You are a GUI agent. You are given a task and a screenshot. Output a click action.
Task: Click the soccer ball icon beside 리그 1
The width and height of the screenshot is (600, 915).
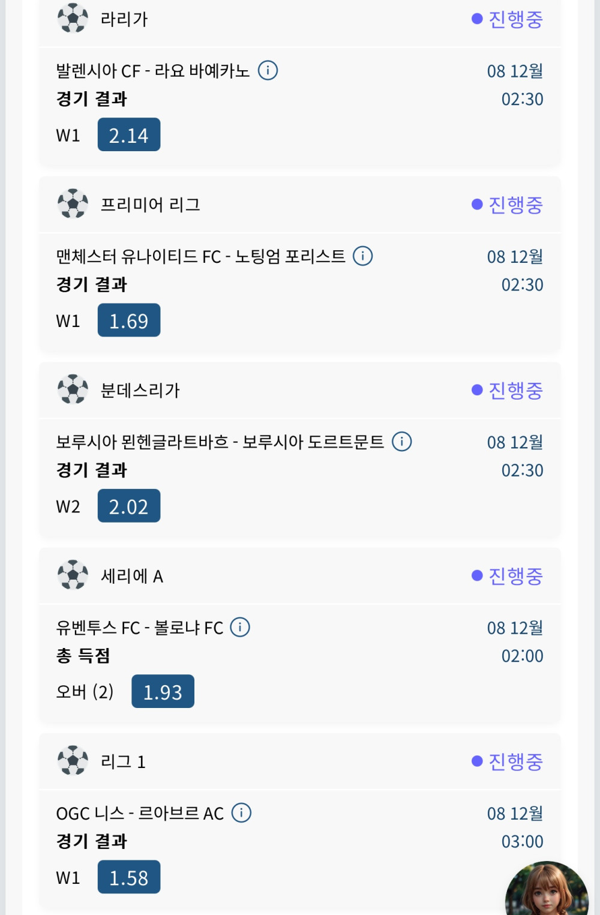point(73,761)
